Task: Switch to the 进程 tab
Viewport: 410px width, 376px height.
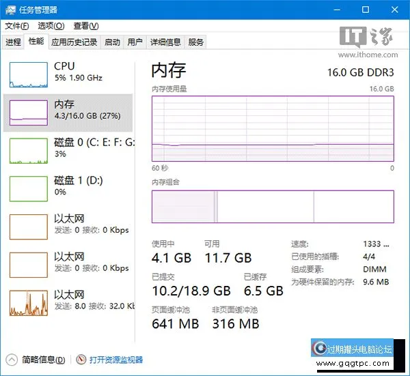Action: 13,42
